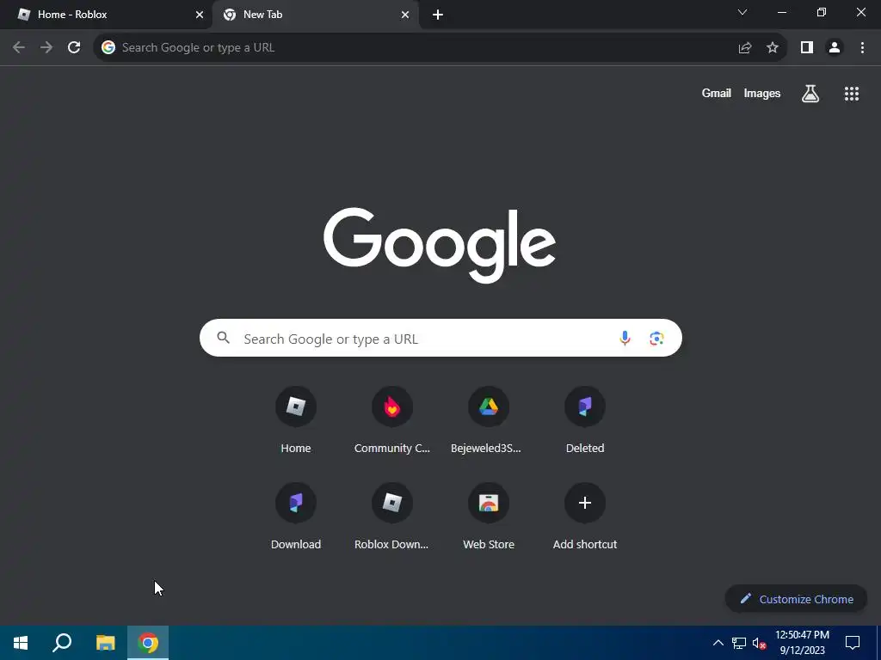Open the network status tray icon
Screen dimensions: 881x660
point(739,643)
